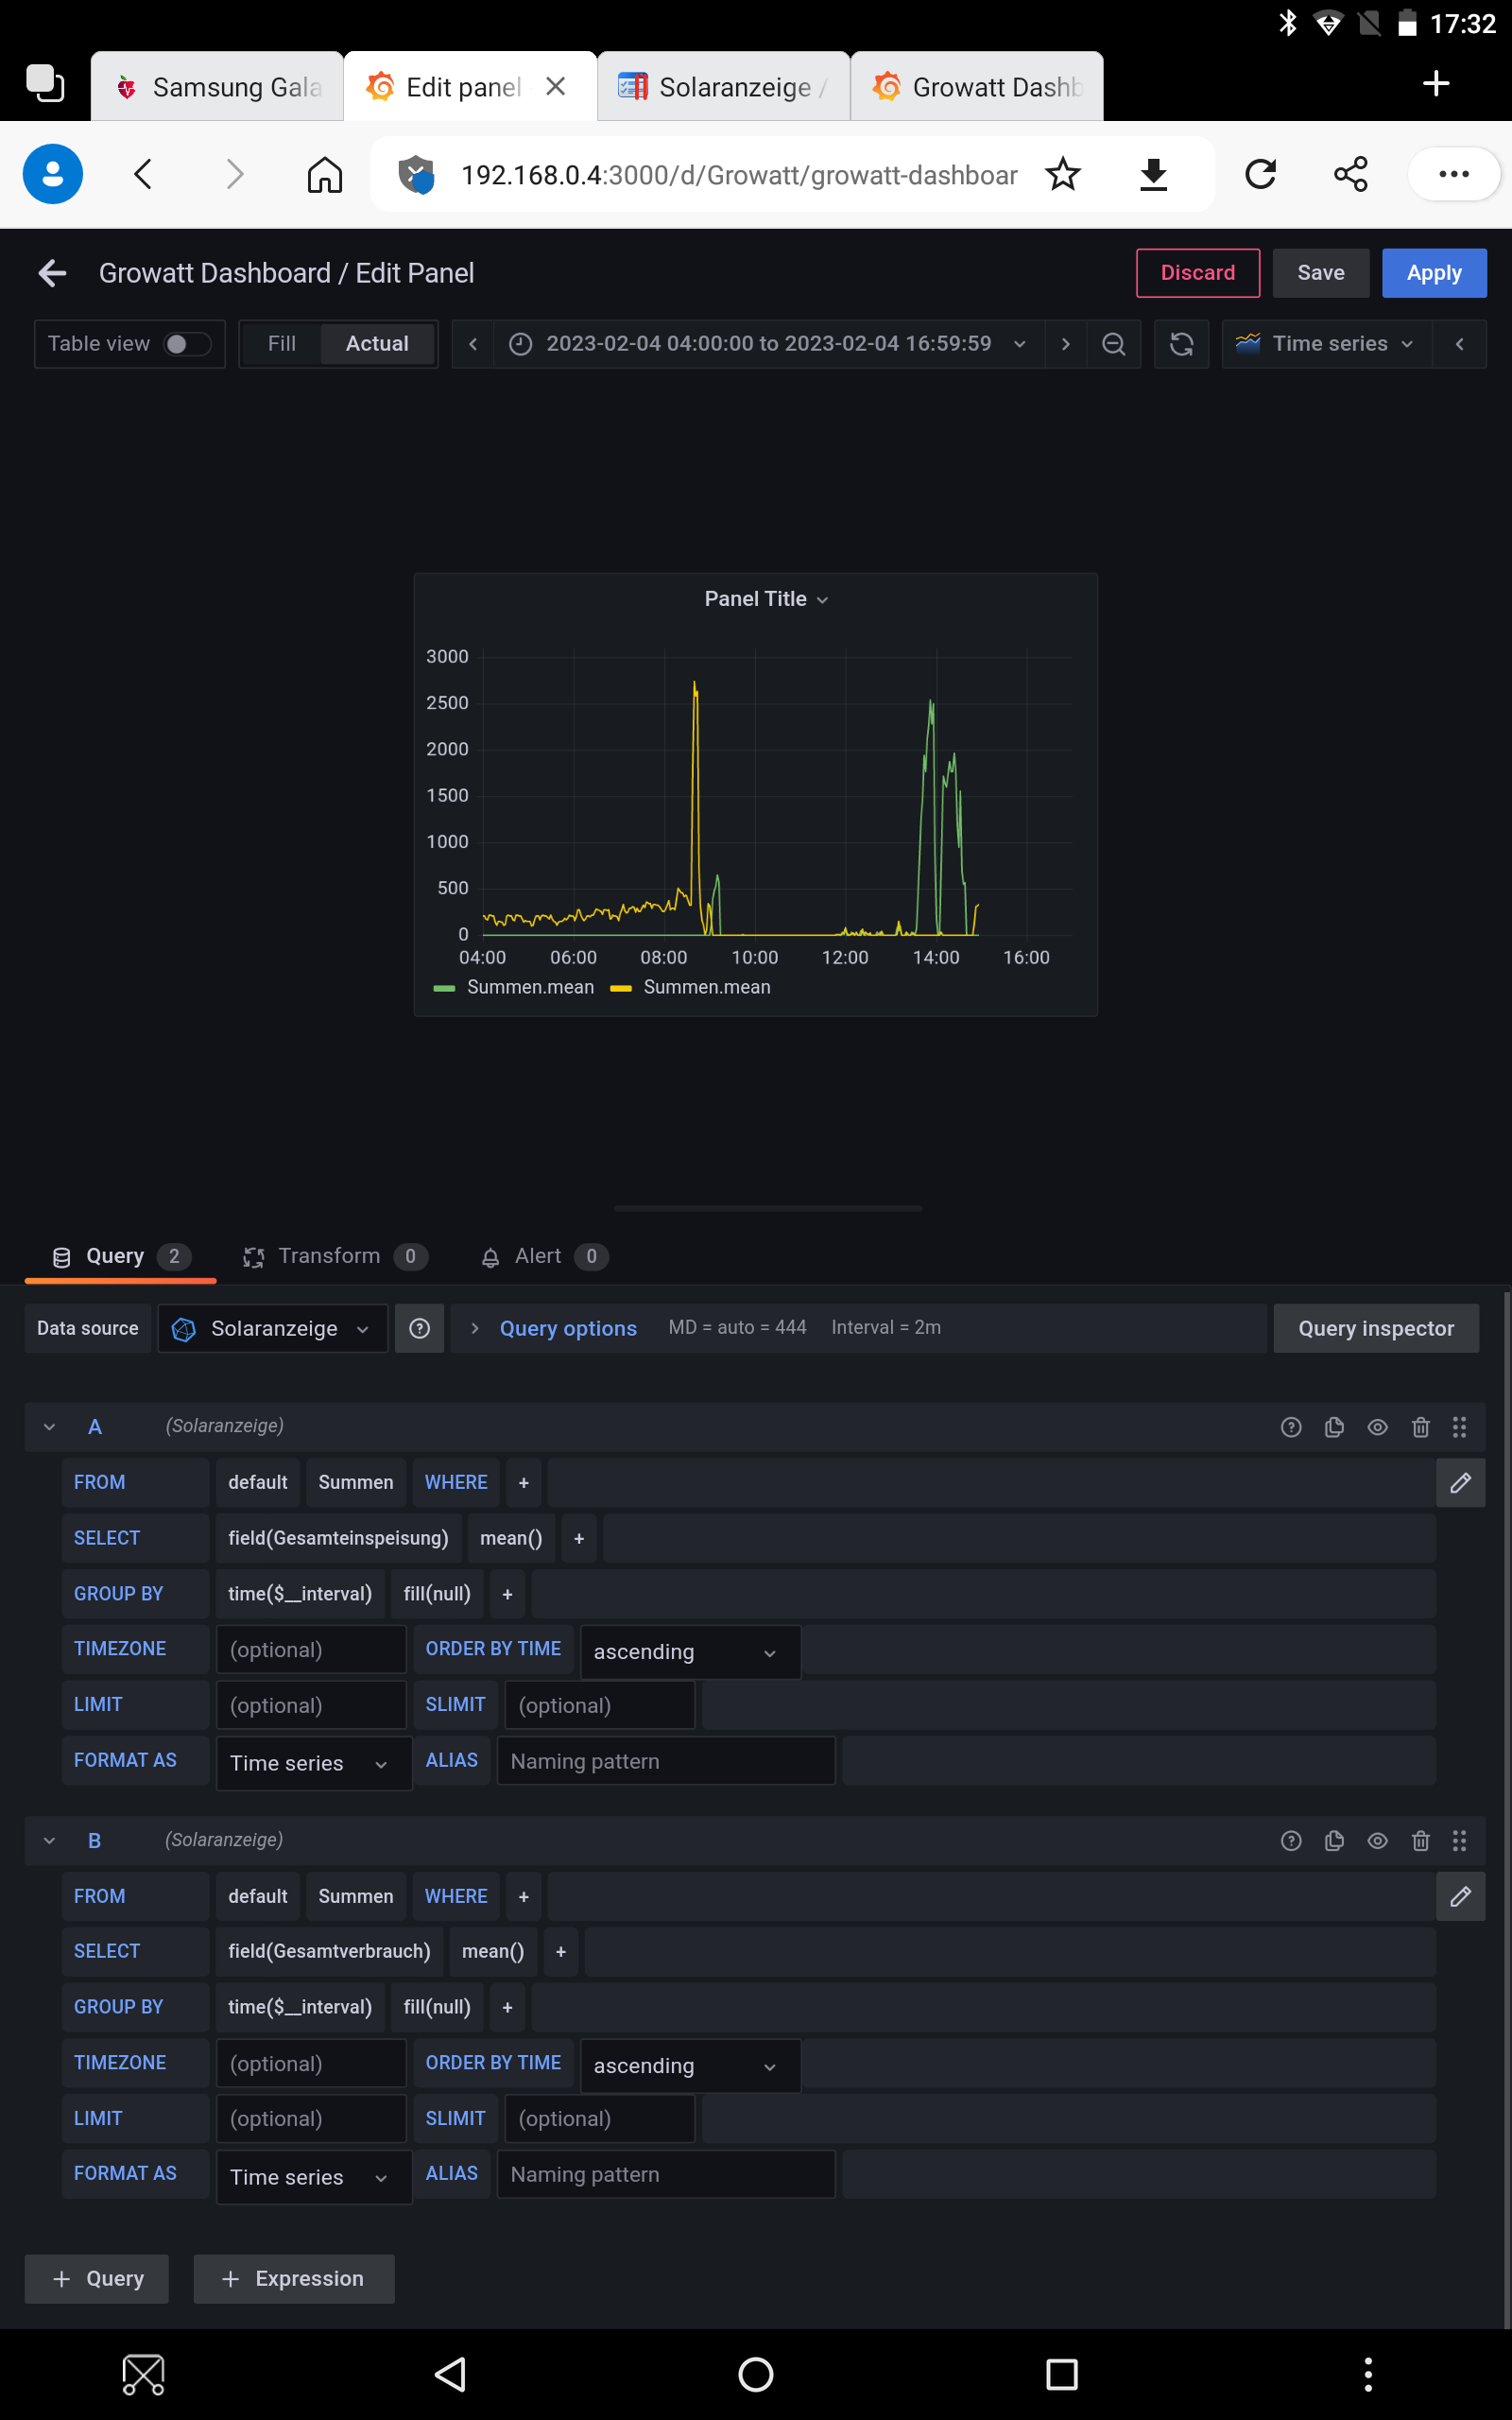Delete query B using the trash icon
1512x2420 pixels.
[x=1420, y=1841]
